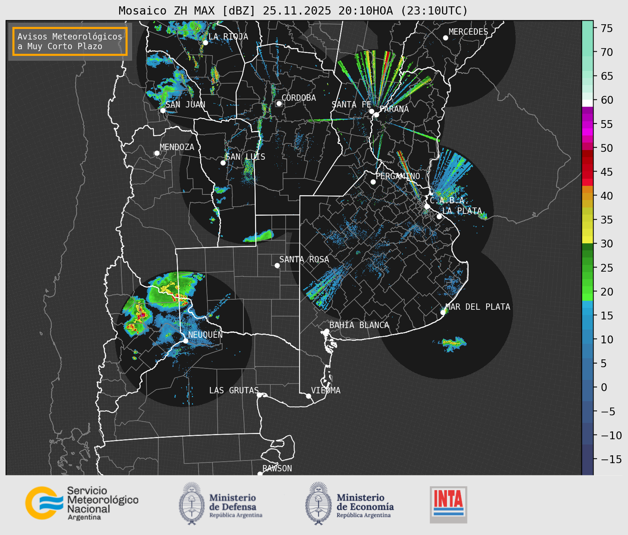Click the Las Grutas city marker dot
This screenshot has width=628, height=535.
[x=259, y=395]
